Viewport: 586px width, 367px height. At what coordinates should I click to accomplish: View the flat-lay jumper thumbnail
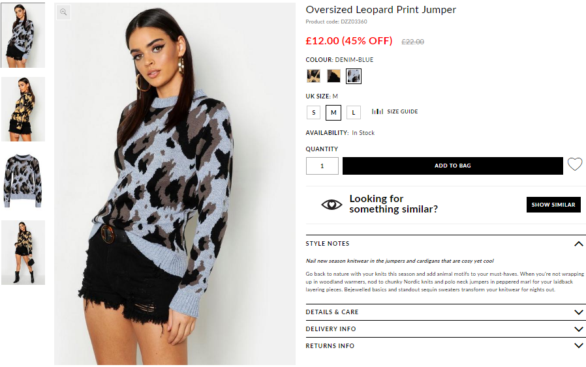(x=23, y=181)
